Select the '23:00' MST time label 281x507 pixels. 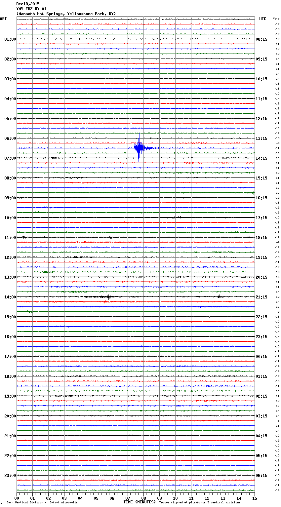[10, 476]
